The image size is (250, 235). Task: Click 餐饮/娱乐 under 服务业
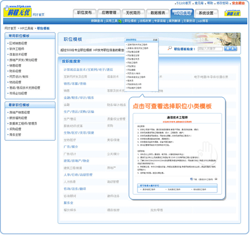70,210
